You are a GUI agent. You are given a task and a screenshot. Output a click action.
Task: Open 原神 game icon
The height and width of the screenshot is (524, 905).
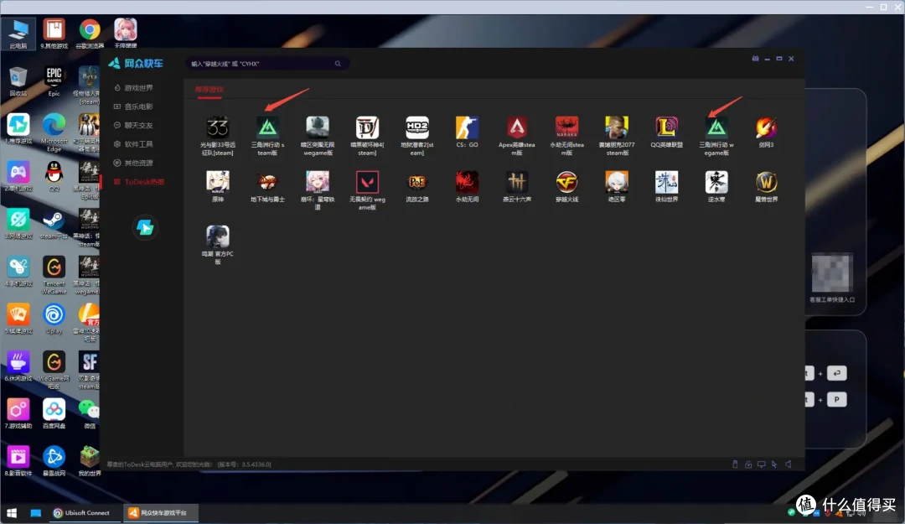click(x=218, y=182)
